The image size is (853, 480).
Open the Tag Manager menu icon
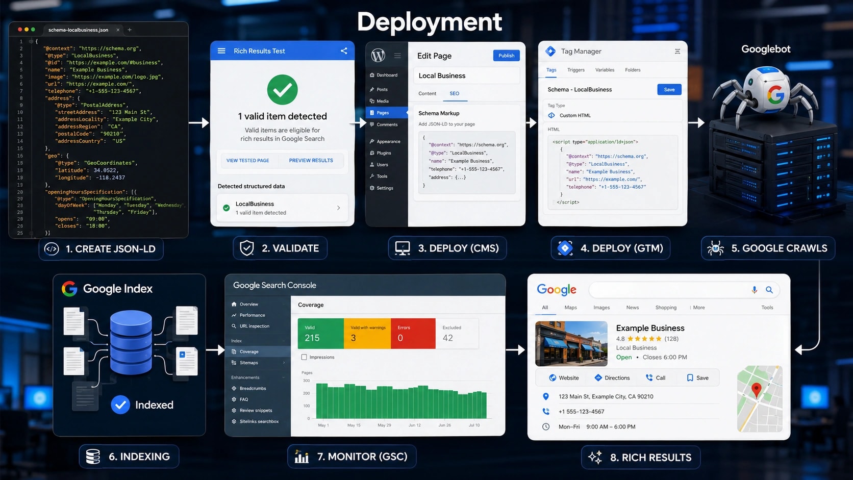pos(678,51)
